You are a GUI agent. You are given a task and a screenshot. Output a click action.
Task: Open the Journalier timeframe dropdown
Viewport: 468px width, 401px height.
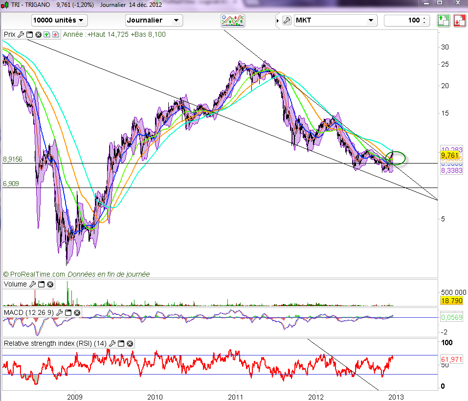154,20
